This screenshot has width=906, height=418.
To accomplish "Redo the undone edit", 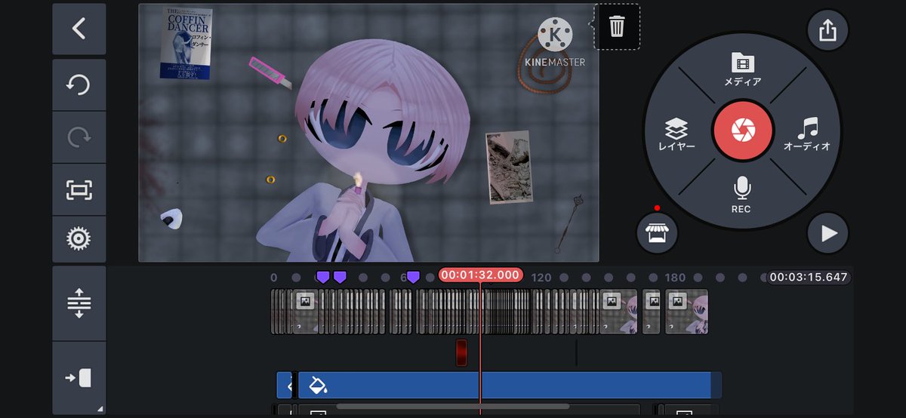I will tap(79, 137).
